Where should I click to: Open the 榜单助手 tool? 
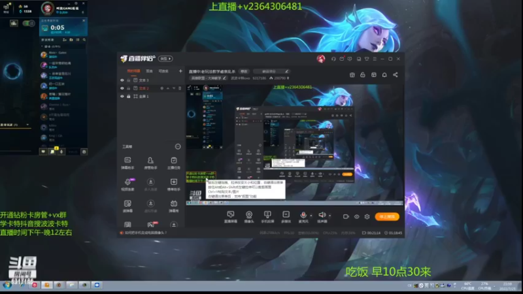173,184
